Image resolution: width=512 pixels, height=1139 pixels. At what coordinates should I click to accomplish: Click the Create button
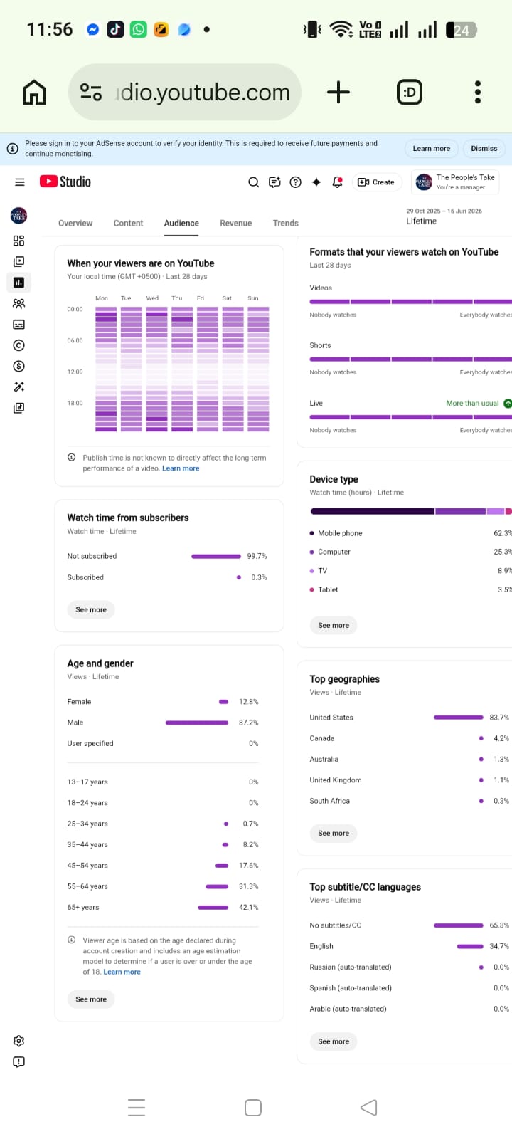(376, 182)
